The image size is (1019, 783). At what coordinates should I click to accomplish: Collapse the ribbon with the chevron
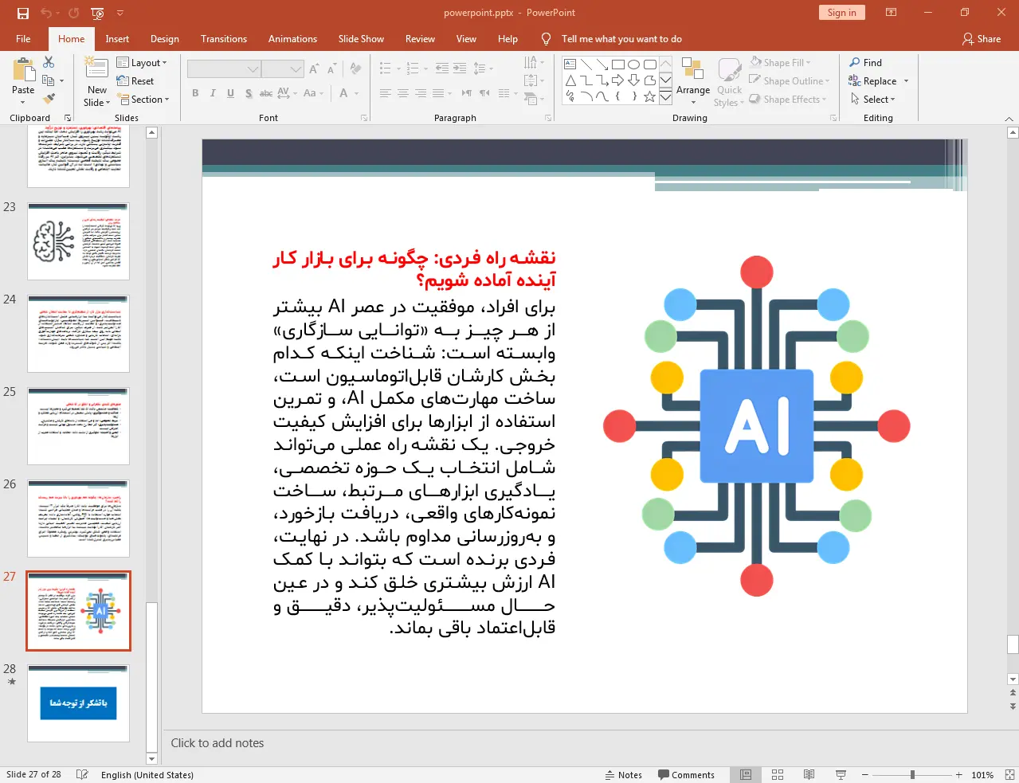pyautogui.click(x=1009, y=119)
